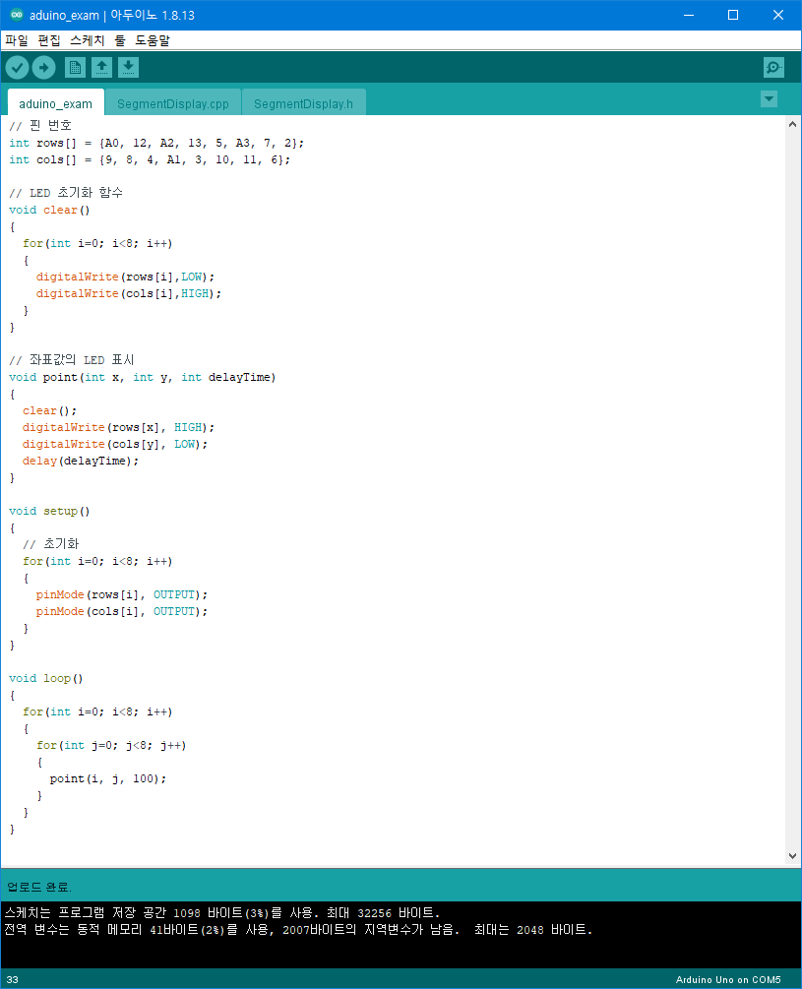Open the 편집 menu
Image resolution: width=802 pixels, height=989 pixels.
point(49,40)
